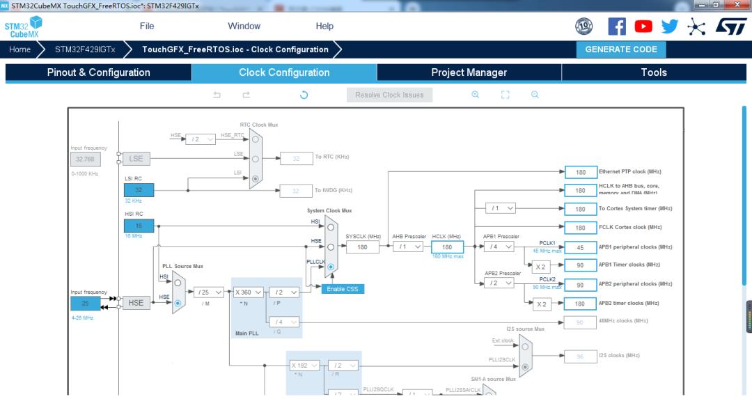
Task: Open the APB2 Prescaler /2 dropdown
Action: (x=499, y=283)
